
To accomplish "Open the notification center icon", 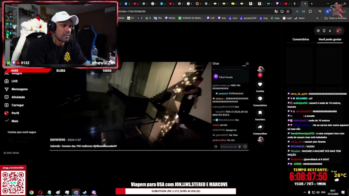I will pos(343,192).
